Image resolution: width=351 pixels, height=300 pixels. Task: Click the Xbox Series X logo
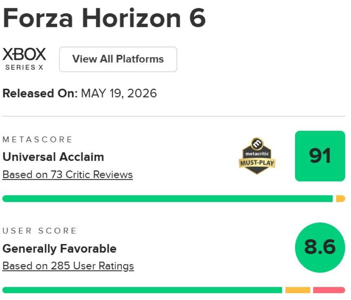tap(24, 59)
